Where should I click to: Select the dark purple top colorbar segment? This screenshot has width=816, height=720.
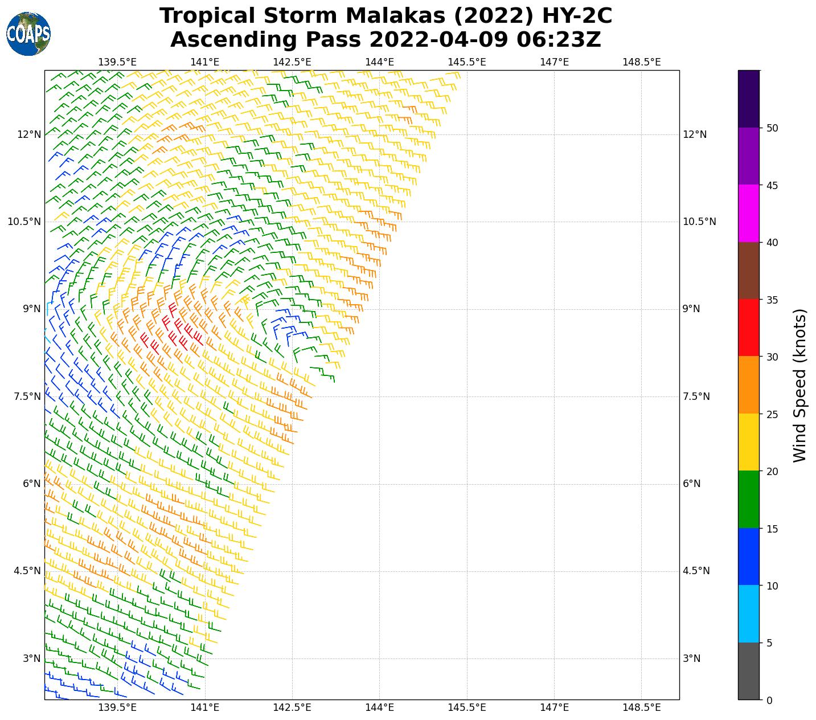coord(748,99)
